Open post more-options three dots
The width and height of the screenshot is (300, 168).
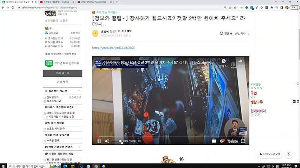(x=249, y=33)
